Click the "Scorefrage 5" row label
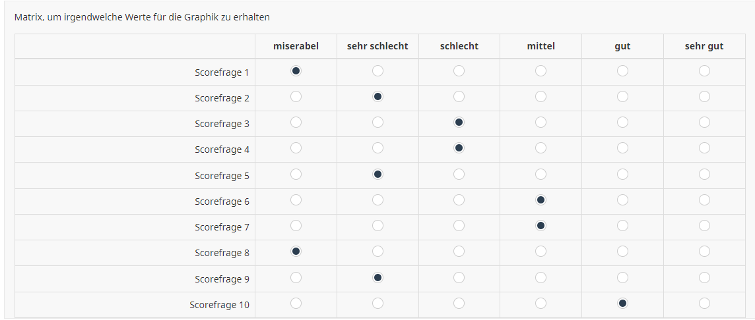Screen dimensions: 755x320 point(222,175)
